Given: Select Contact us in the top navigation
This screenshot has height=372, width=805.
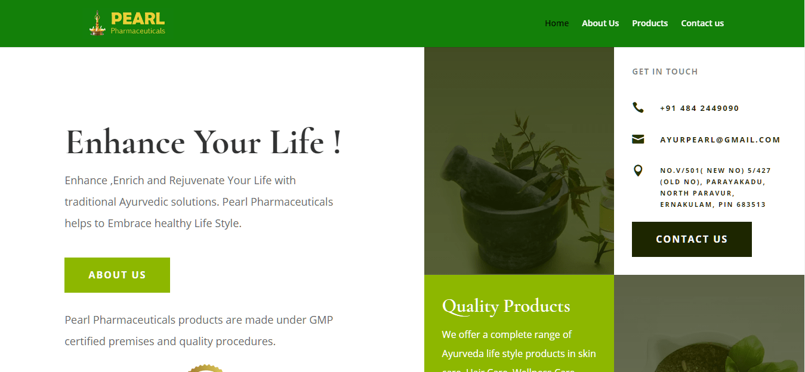Looking at the screenshot, I should coord(702,23).
